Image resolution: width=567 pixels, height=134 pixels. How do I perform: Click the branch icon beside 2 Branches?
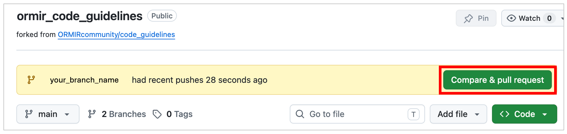coord(92,114)
